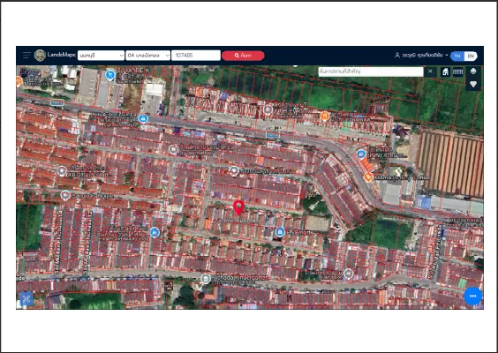Click the blue round three-dots button
Viewport: 498px width, 353px height.
[x=473, y=296]
